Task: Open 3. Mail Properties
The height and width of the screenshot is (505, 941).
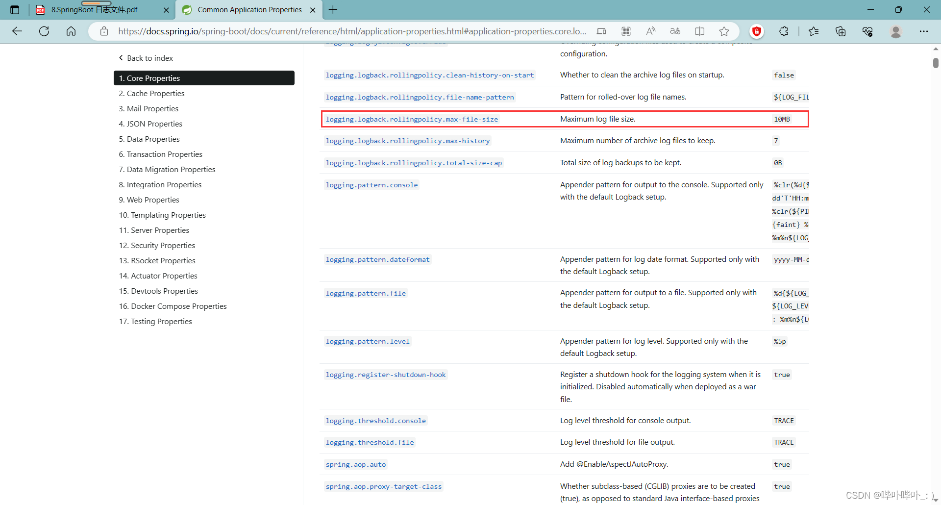Action: 149,108
